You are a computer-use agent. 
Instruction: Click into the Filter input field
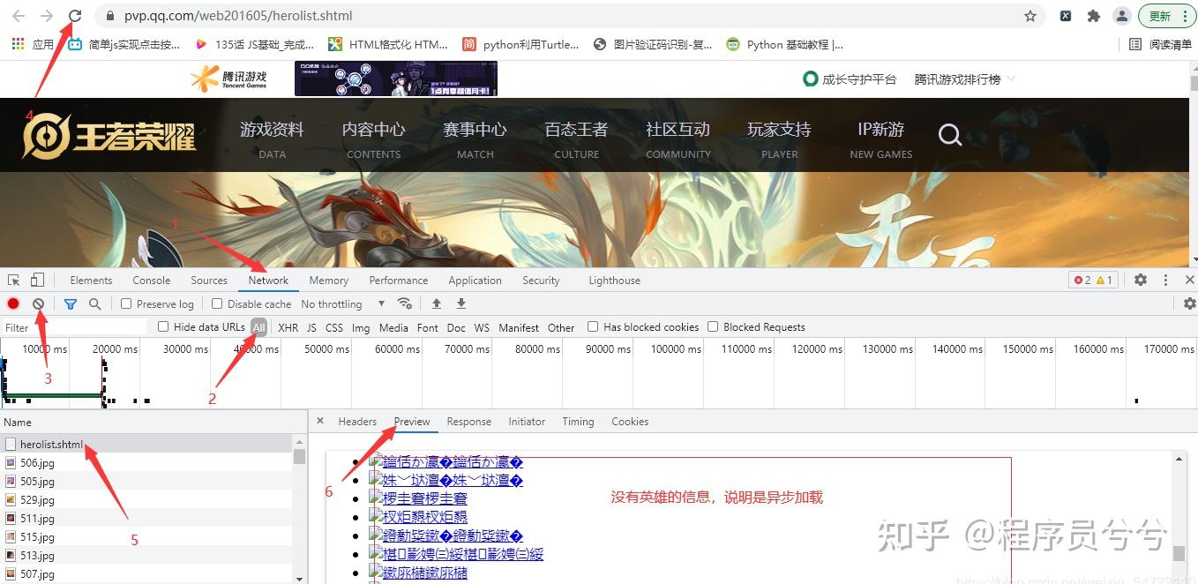pos(74,327)
